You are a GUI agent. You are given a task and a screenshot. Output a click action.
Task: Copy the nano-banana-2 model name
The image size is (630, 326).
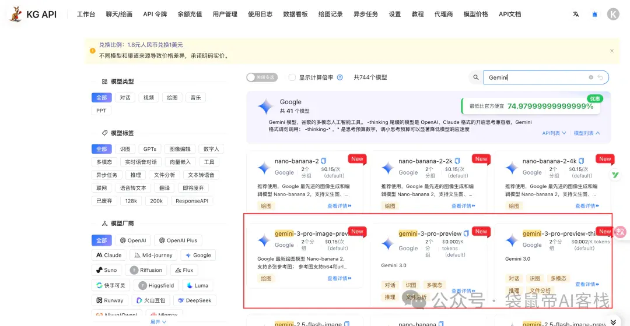click(x=323, y=161)
